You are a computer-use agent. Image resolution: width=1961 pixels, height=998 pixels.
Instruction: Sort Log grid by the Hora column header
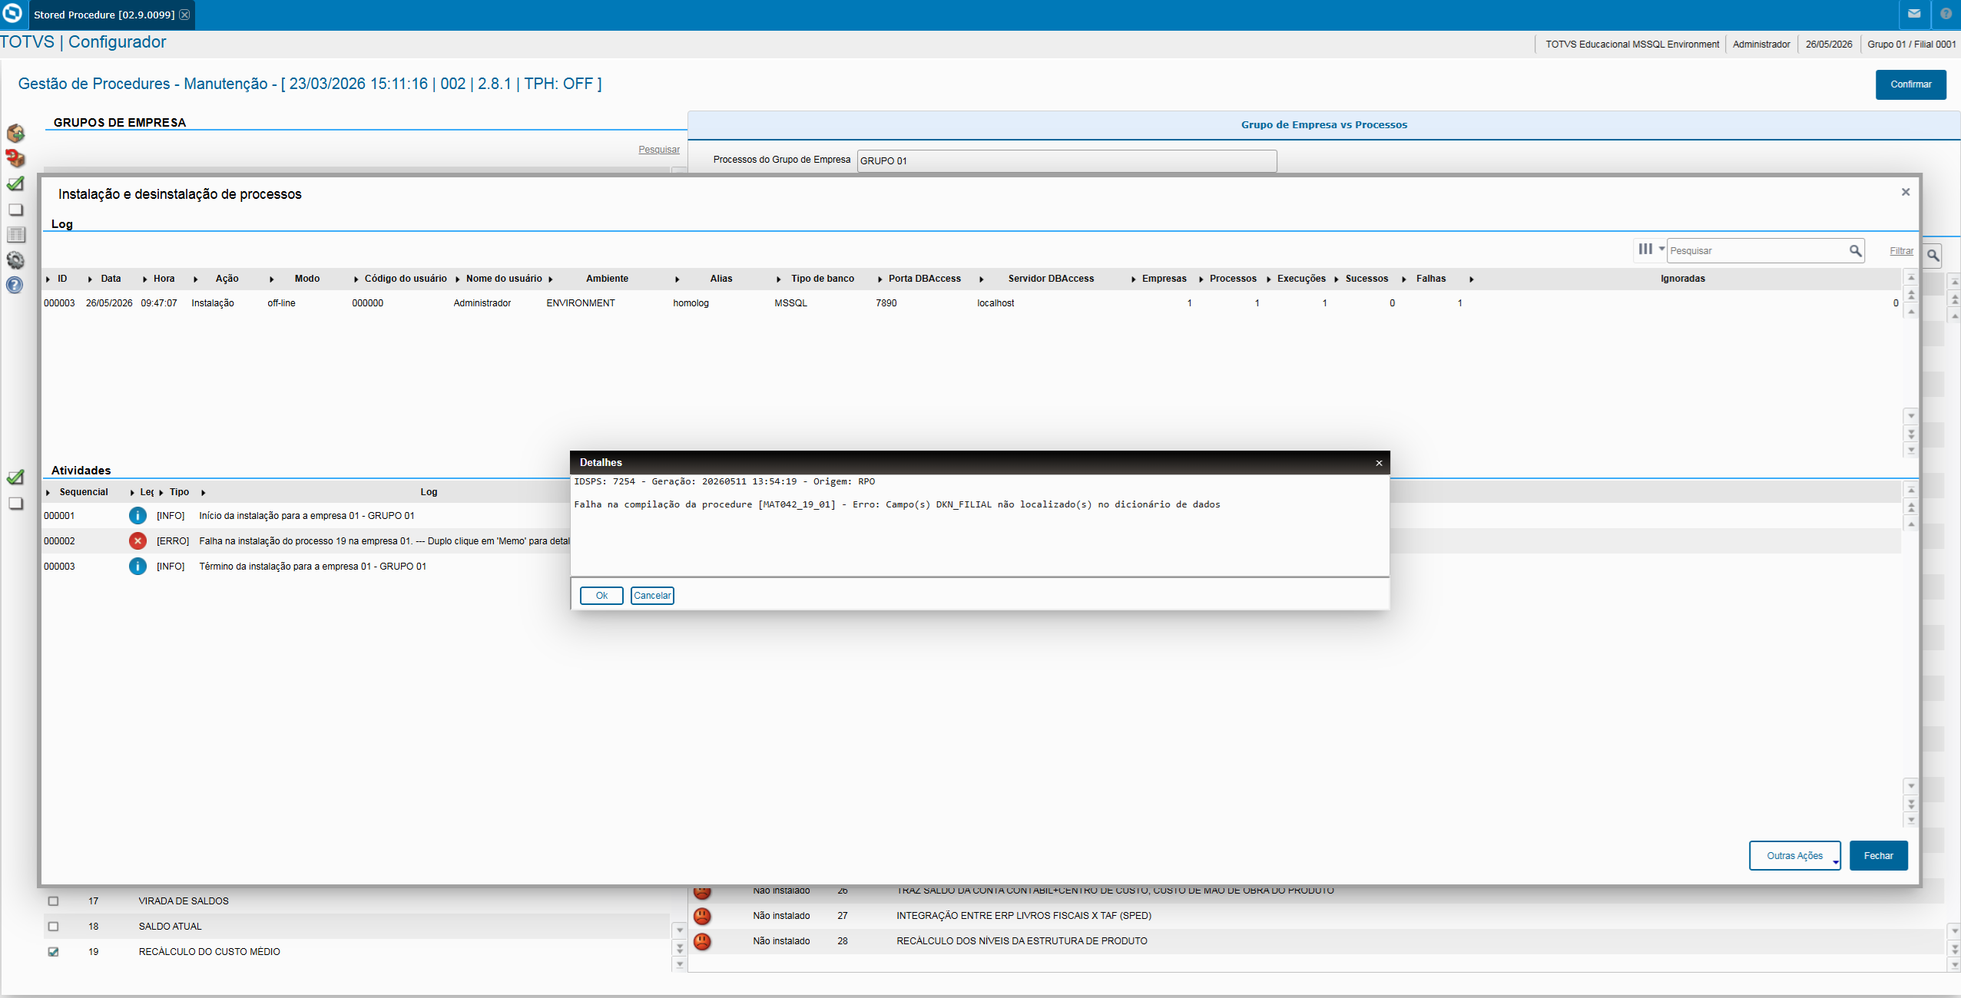point(164,279)
